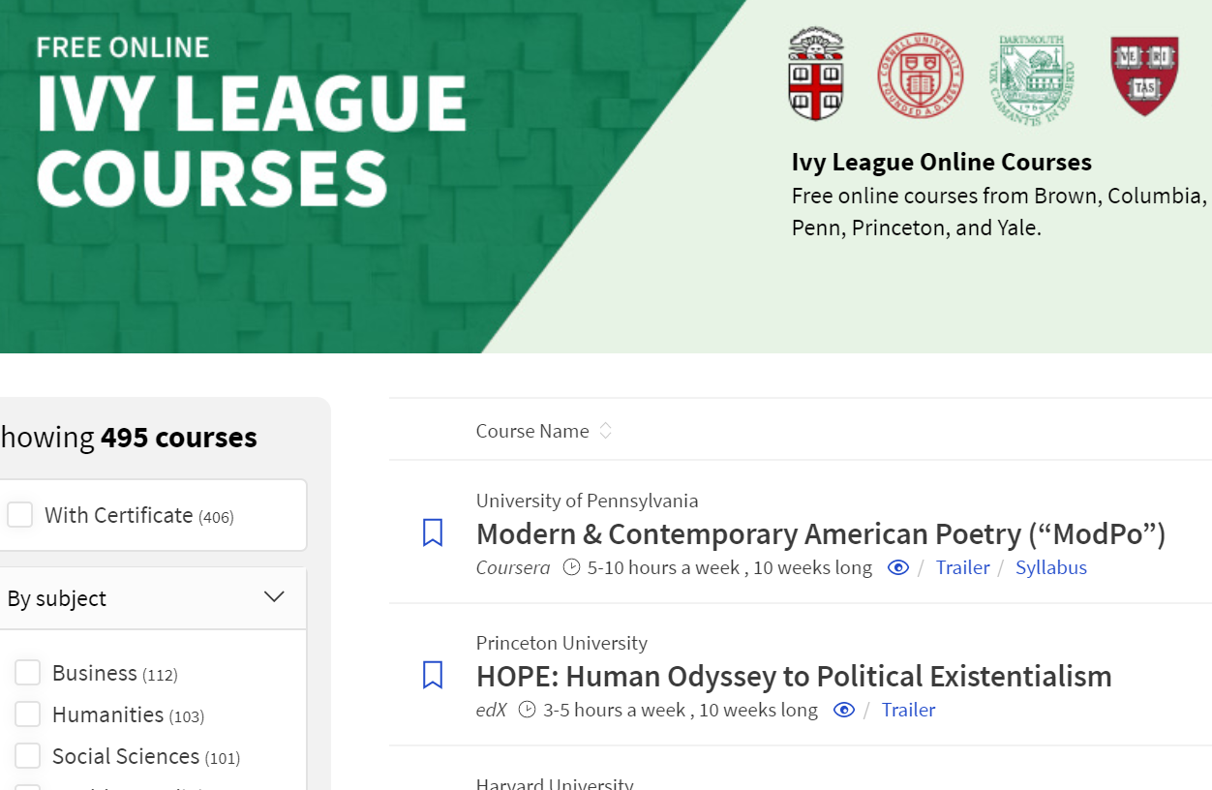The image size is (1212, 790).
Task: Click the Cornell University seal logo
Action: tap(920, 75)
